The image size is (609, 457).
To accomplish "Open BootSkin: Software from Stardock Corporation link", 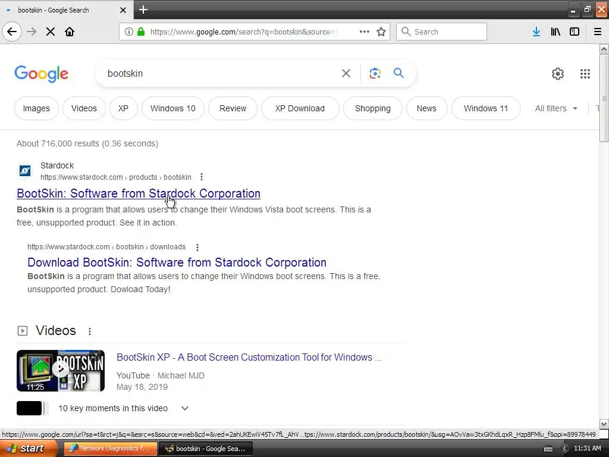I will (x=138, y=193).
